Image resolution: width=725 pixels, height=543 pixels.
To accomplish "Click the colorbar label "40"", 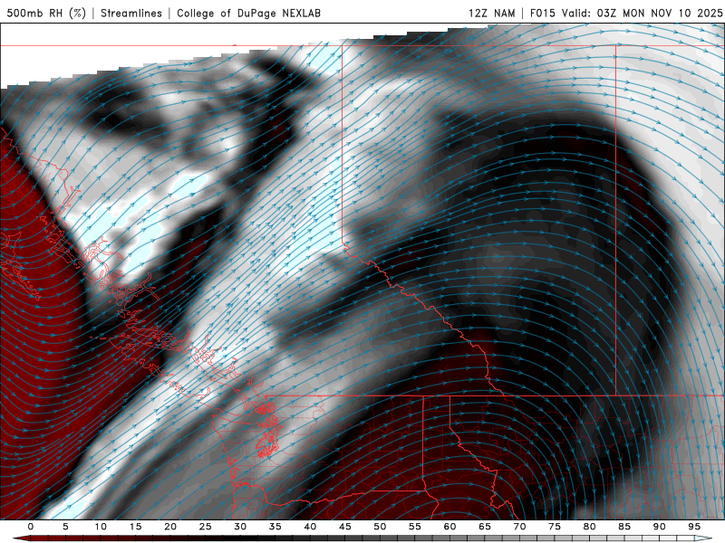I will (310, 527).
